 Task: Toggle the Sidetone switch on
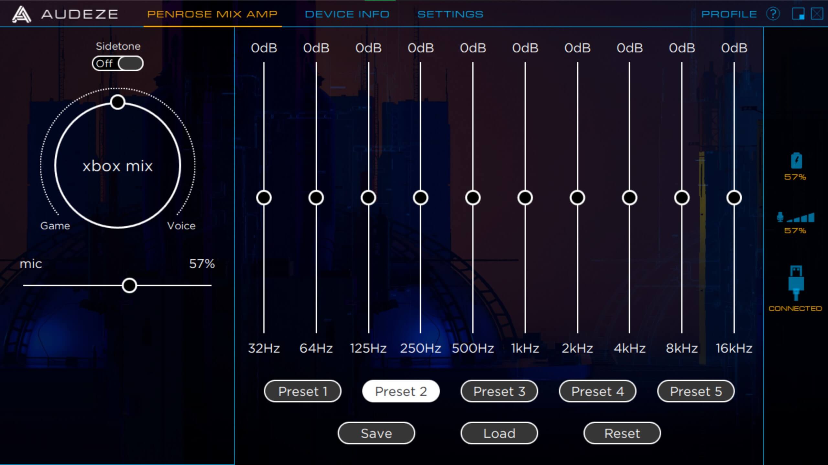pos(118,63)
